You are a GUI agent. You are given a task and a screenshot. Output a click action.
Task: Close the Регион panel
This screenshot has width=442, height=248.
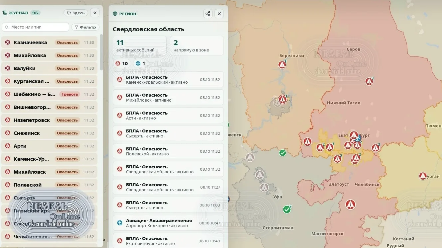coord(219,14)
